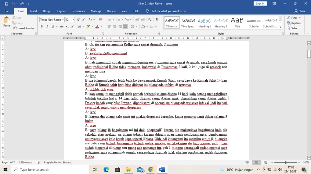Image resolution: width=311 pixels, height=174 pixels.
Task: Decrease paragraph indent
Action: [137, 19]
